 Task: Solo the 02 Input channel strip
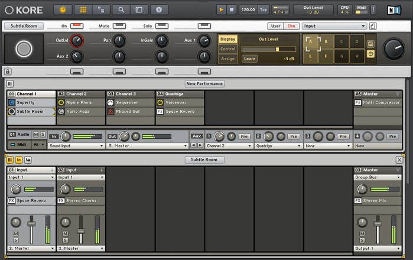[66, 240]
